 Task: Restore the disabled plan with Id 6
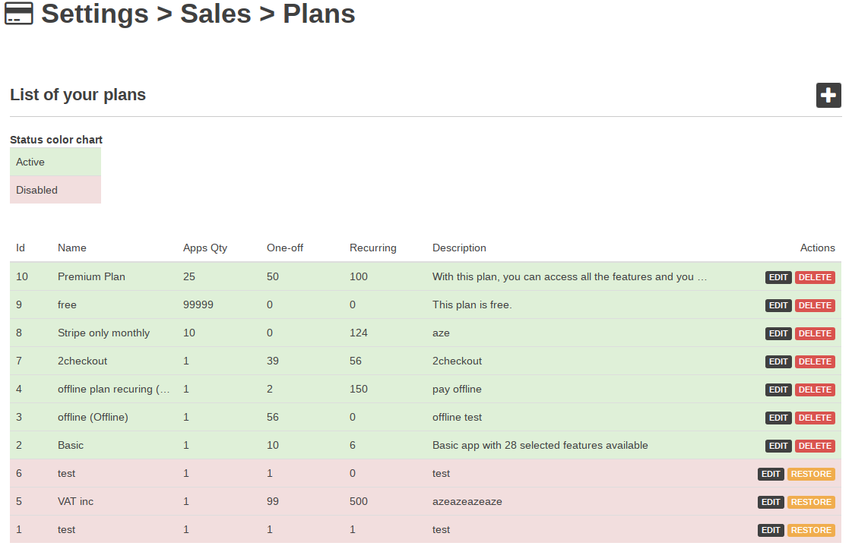(811, 474)
